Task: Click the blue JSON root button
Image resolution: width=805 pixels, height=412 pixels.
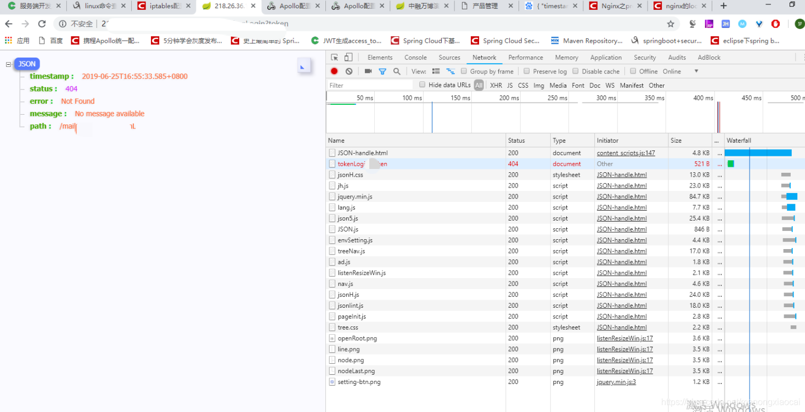Action: click(x=27, y=64)
